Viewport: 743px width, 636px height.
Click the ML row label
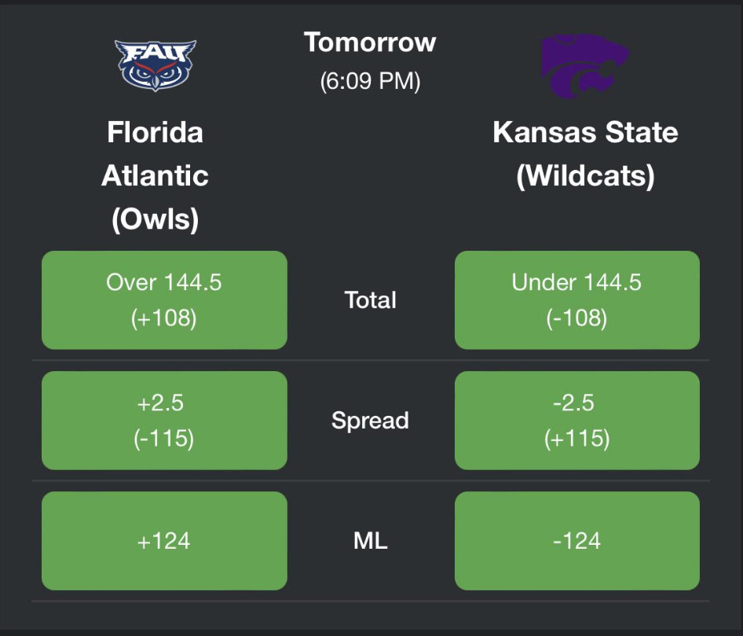click(370, 541)
